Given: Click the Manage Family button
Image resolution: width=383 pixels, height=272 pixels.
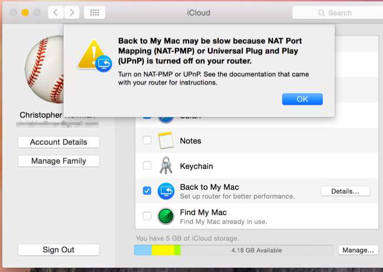Looking at the screenshot, I should 58,161.
